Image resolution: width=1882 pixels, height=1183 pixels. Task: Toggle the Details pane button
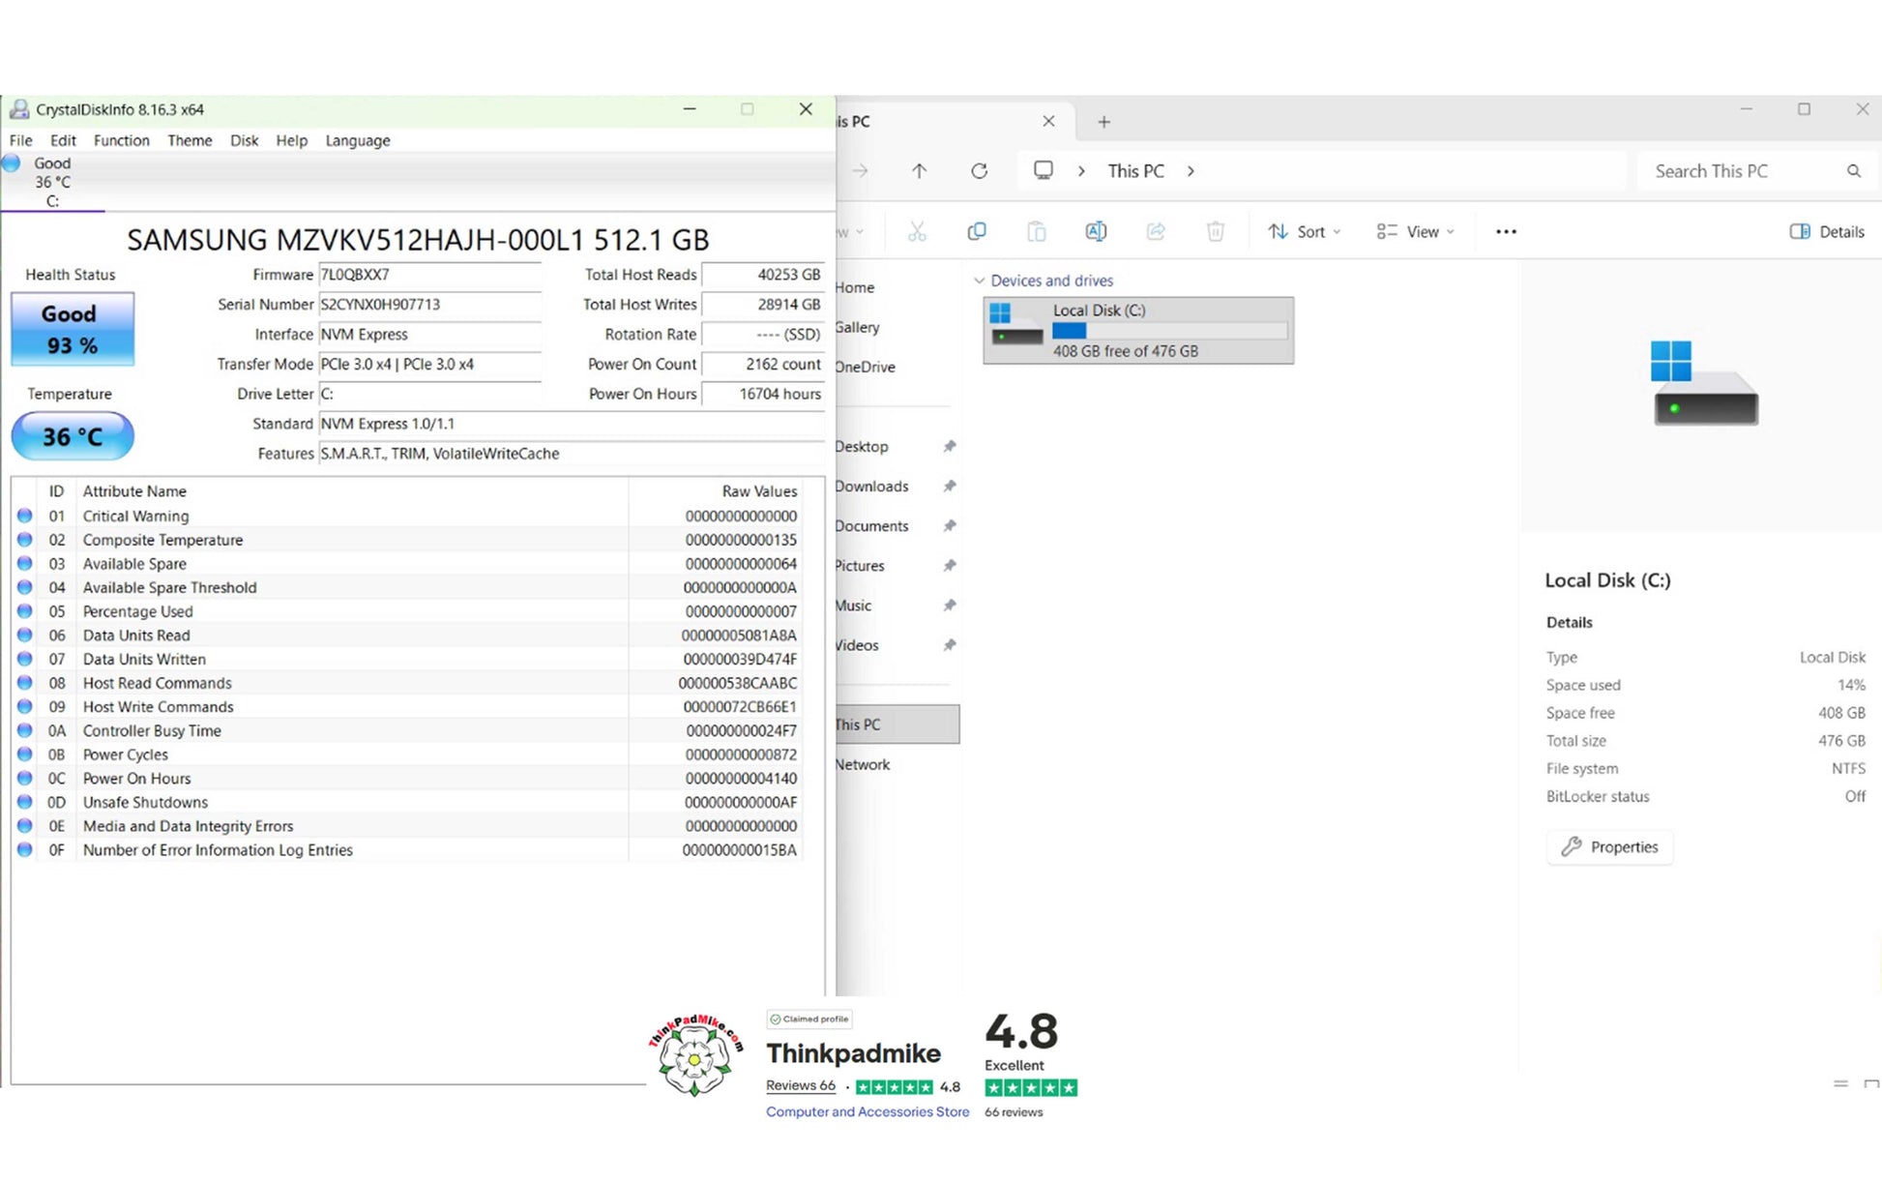[x=1827, y=231]
